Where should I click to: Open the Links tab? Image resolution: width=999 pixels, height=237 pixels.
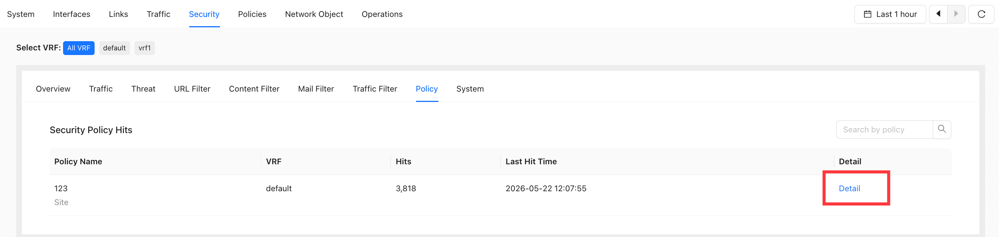(118, 14)
